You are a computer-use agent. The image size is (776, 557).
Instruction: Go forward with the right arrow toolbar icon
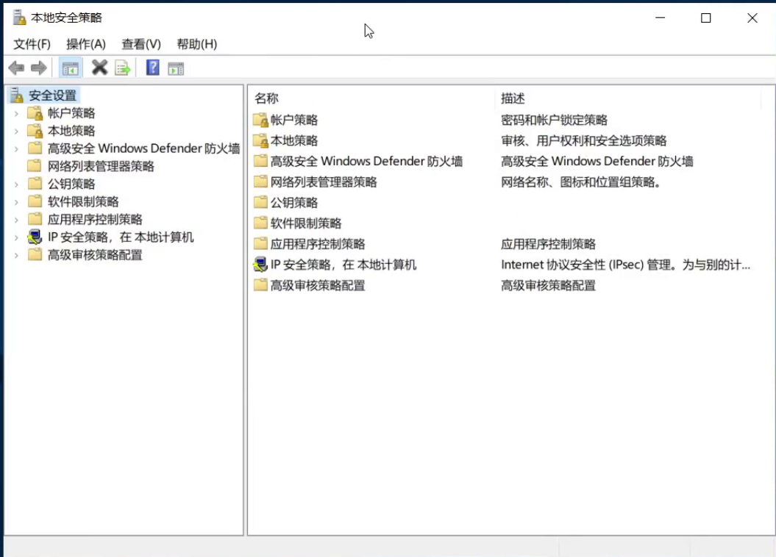[38, 68]
